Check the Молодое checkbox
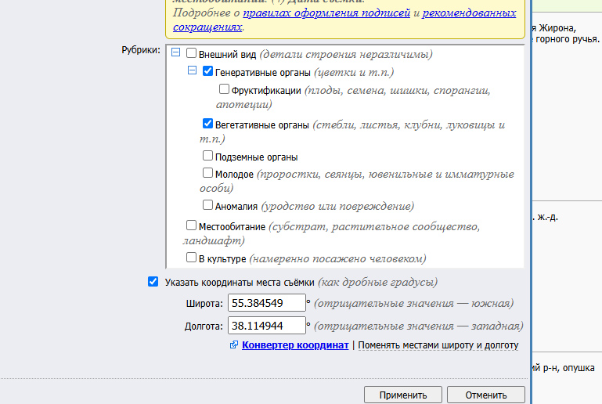 pos(207,173)
